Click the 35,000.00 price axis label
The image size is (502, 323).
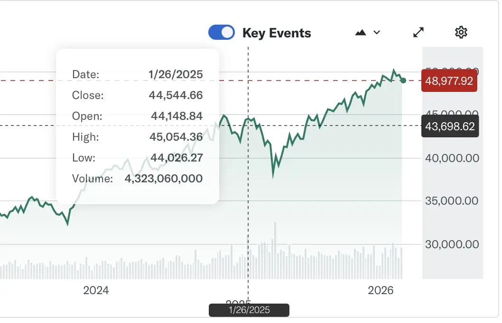[x=451, y=201]
